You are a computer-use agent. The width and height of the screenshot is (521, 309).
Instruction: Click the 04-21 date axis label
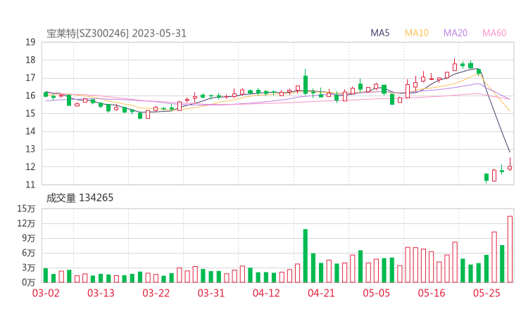coord(321,293)
